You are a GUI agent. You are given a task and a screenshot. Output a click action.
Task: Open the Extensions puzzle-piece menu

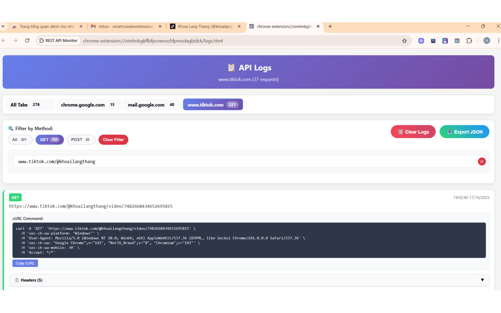(469, 41)
